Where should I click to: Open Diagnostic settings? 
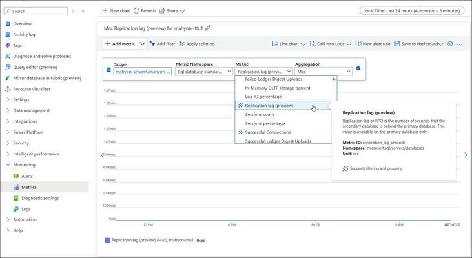(40, 198)
